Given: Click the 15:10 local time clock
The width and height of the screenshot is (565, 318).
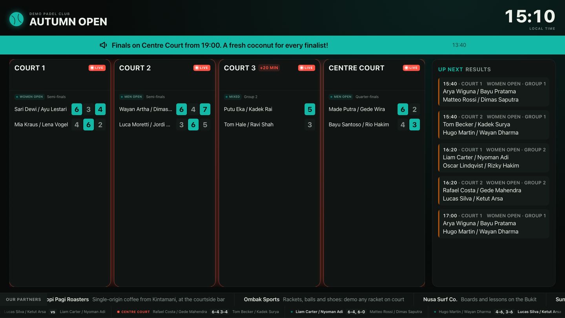Looking at the screenshot, I should point(530,16).
